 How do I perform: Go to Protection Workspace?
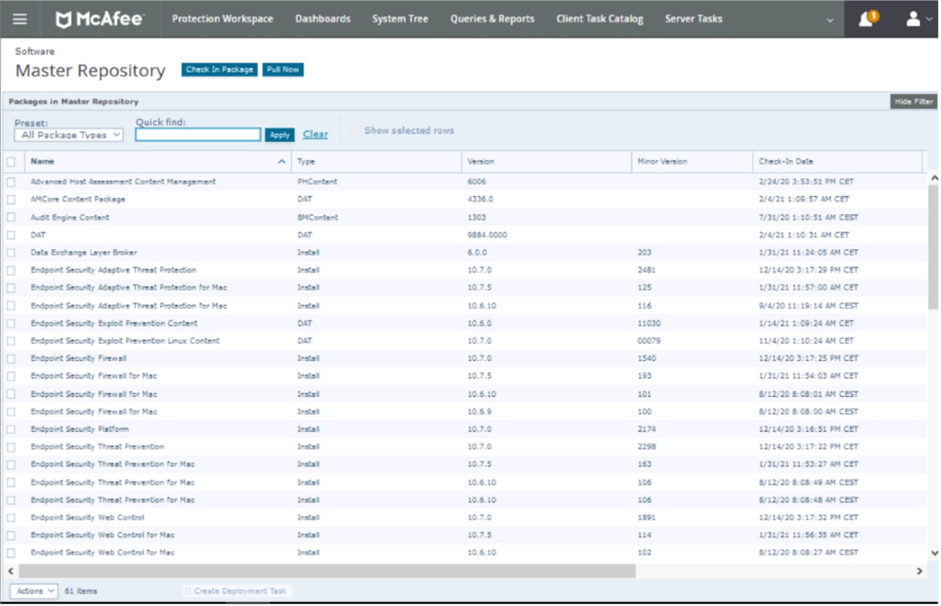222,19
